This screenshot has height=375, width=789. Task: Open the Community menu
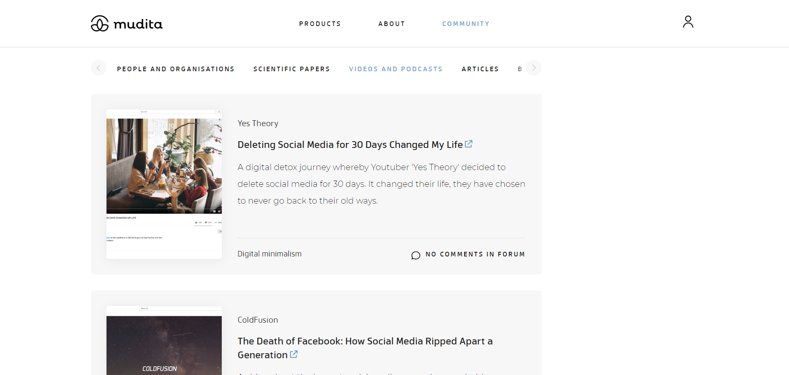pyautogui.click(x=466, y=24)
